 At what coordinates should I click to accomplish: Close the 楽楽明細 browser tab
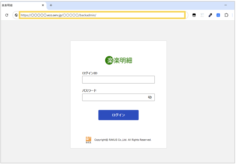(43, 5)
